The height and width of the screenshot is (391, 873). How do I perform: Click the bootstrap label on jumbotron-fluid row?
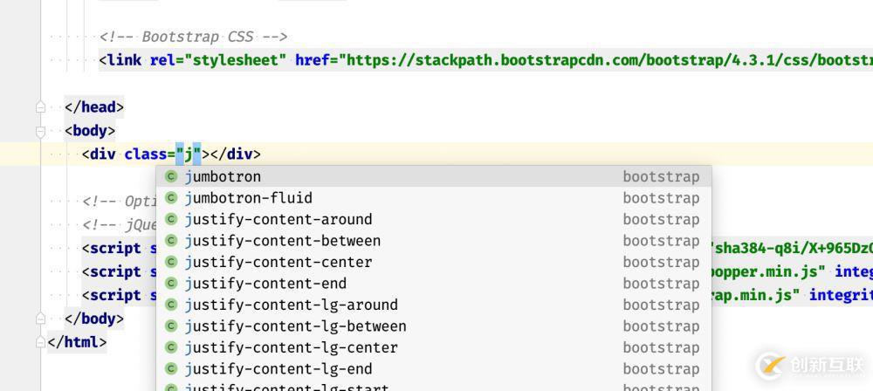click(661, 198)
